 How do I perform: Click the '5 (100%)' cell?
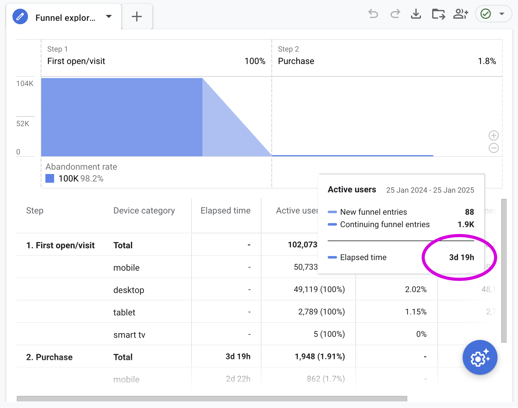tap(329, 334)
